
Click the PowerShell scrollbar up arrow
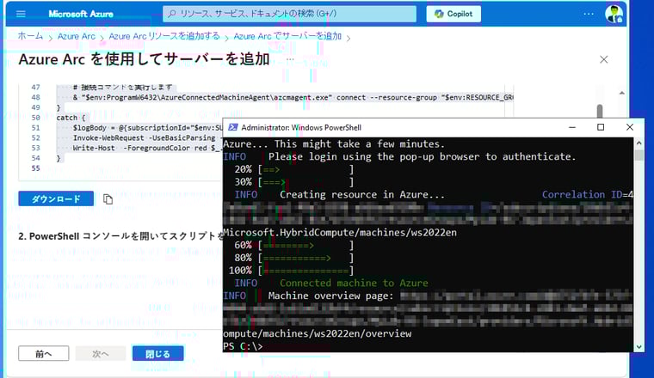639,143
